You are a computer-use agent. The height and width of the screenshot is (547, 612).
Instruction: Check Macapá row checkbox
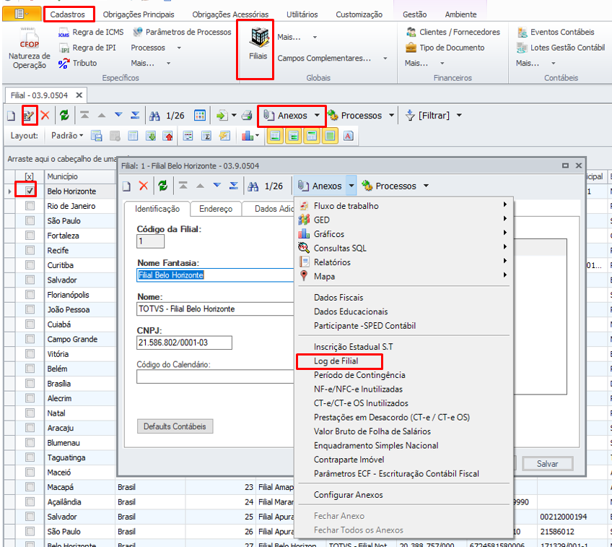(x=30, y=487)
